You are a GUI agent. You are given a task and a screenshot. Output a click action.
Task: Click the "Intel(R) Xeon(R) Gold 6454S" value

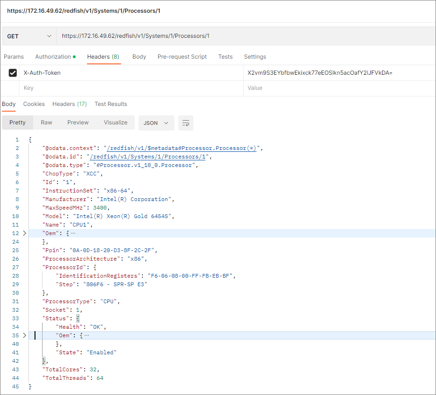click(x=122, y=216)
